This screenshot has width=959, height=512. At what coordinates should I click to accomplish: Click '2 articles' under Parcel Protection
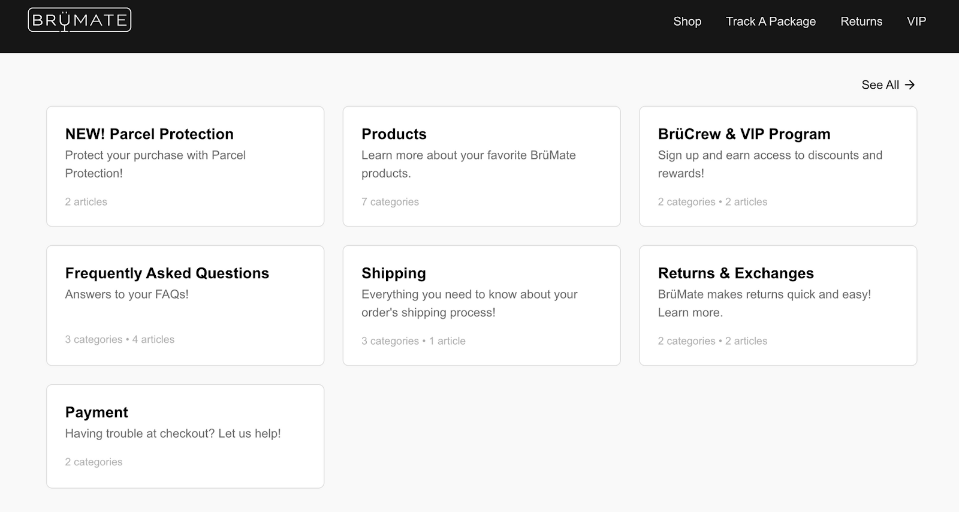point(86,202)
